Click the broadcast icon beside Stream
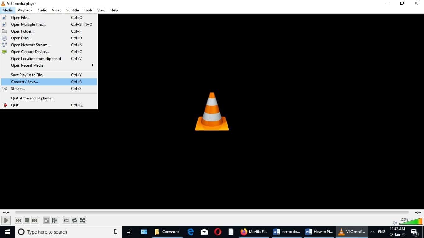 [x=4, y=89]
